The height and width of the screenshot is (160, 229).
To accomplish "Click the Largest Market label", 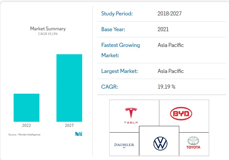I will 120,71.
